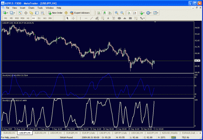The image size is (203, 140).
Task: Open the New Chart toolbar icon
Action: (5, 13)
